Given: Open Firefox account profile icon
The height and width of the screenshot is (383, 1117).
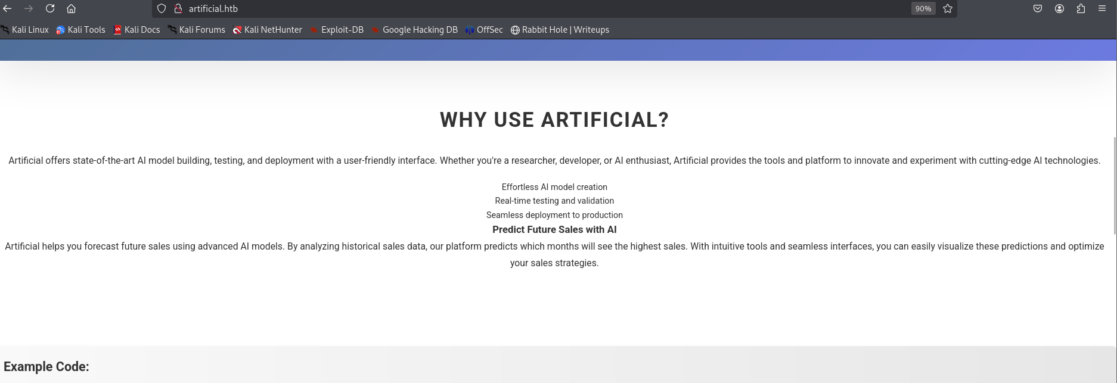Looking at the screenshot, I should (1059, 8).
